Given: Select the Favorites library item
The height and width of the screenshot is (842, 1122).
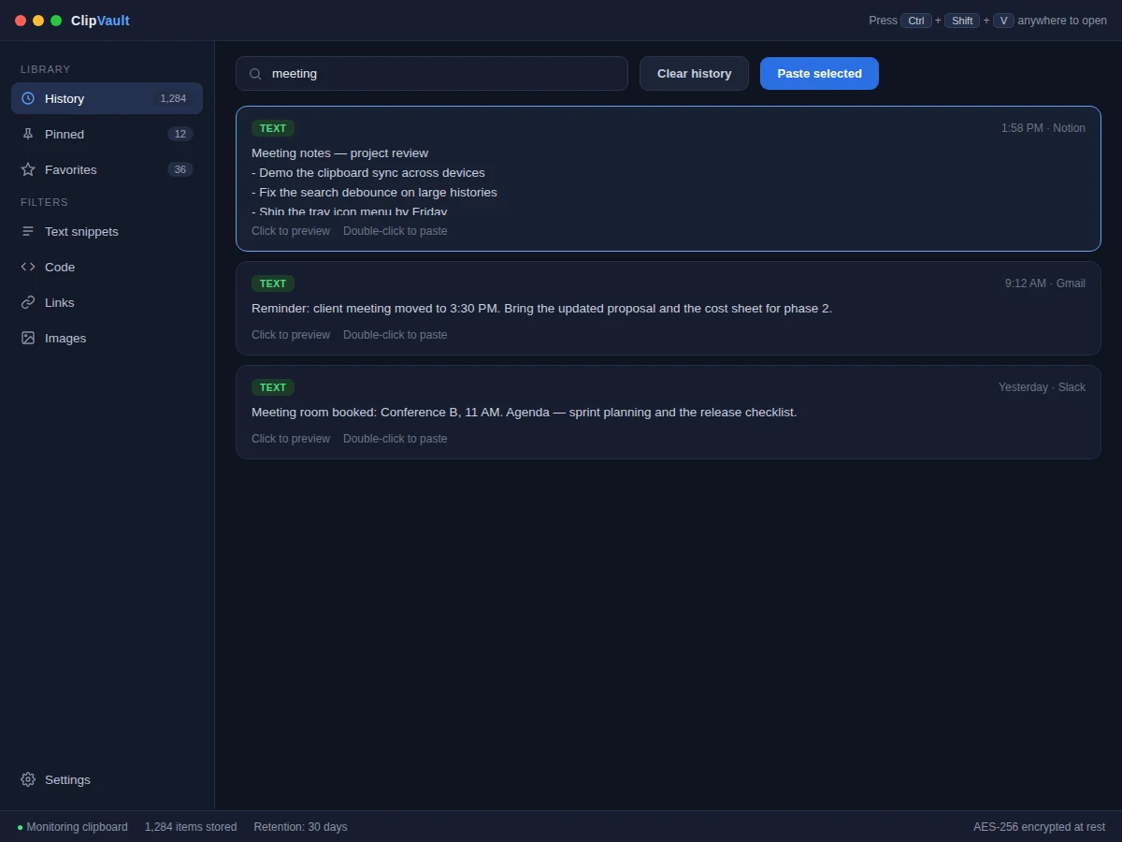Looking at the screenshot, I should (107, 169).
